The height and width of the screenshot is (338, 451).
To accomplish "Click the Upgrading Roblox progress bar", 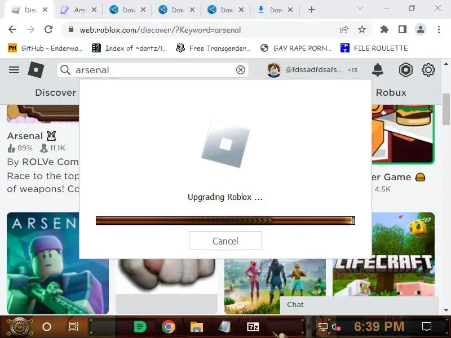I will 225,220.
